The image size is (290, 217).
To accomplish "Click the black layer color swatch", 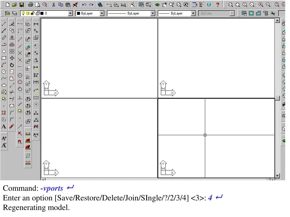I will tap(42, 13).
